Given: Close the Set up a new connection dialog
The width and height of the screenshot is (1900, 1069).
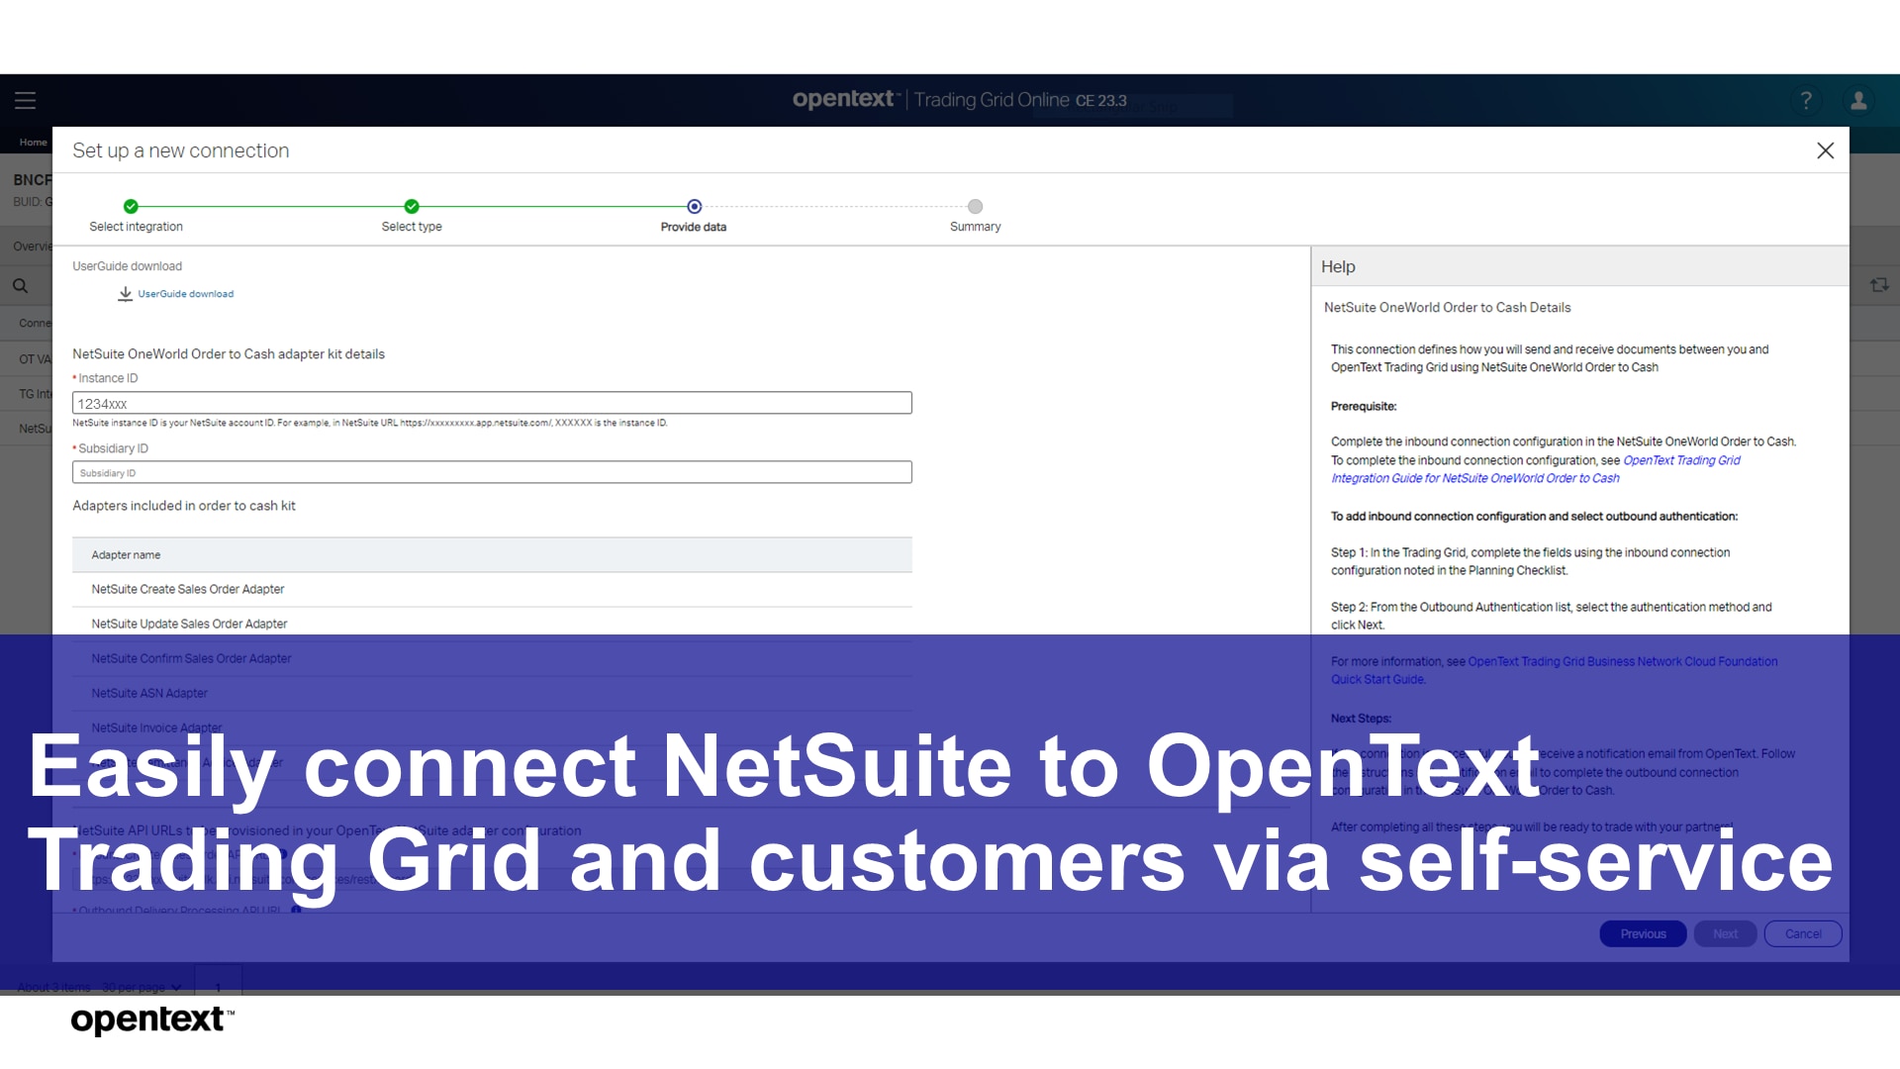Looking at the screenshot, I should pyautogui.click(x=1825, y=150).
